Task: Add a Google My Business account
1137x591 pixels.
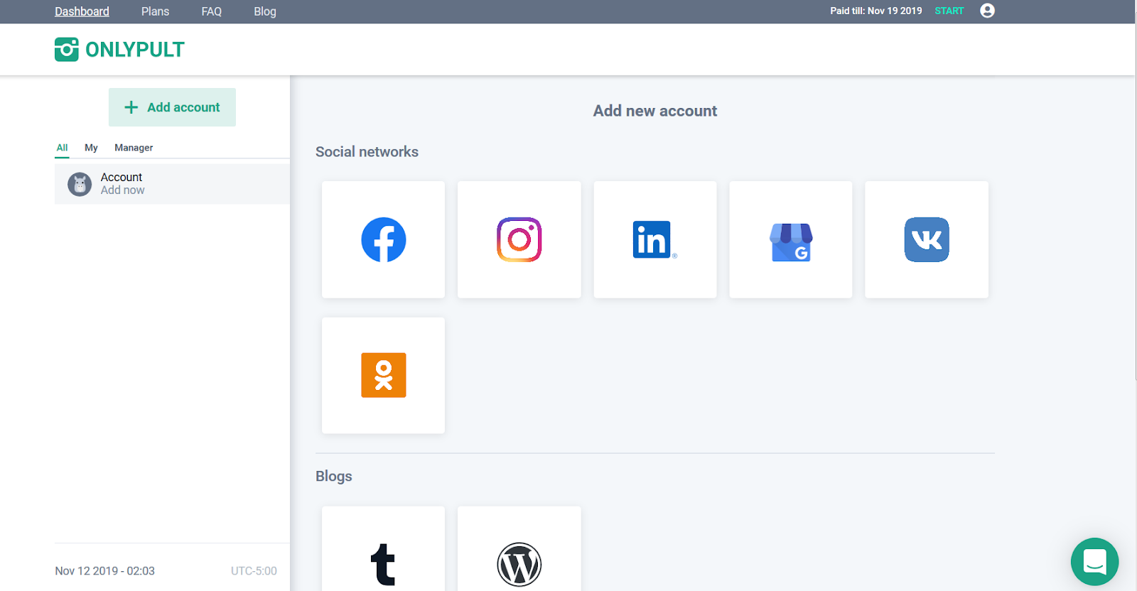Action: tap(790, 239)
